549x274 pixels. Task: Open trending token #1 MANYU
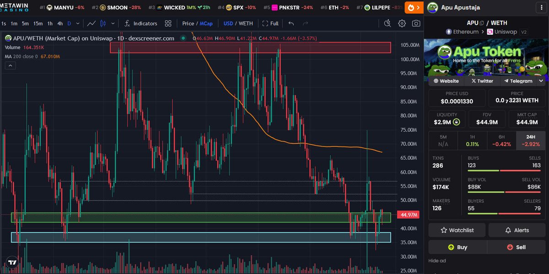[61, 8]
